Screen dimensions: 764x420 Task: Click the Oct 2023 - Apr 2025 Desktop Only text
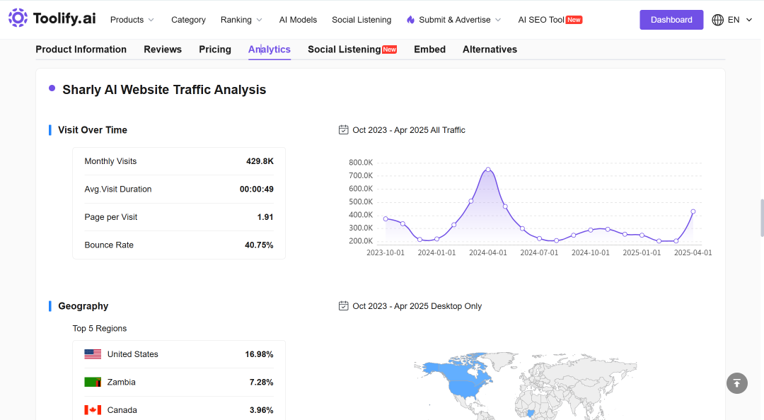click(417, 306)
